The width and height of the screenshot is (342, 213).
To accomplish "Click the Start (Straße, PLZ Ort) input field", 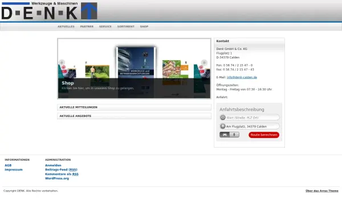I will (250, 118).
